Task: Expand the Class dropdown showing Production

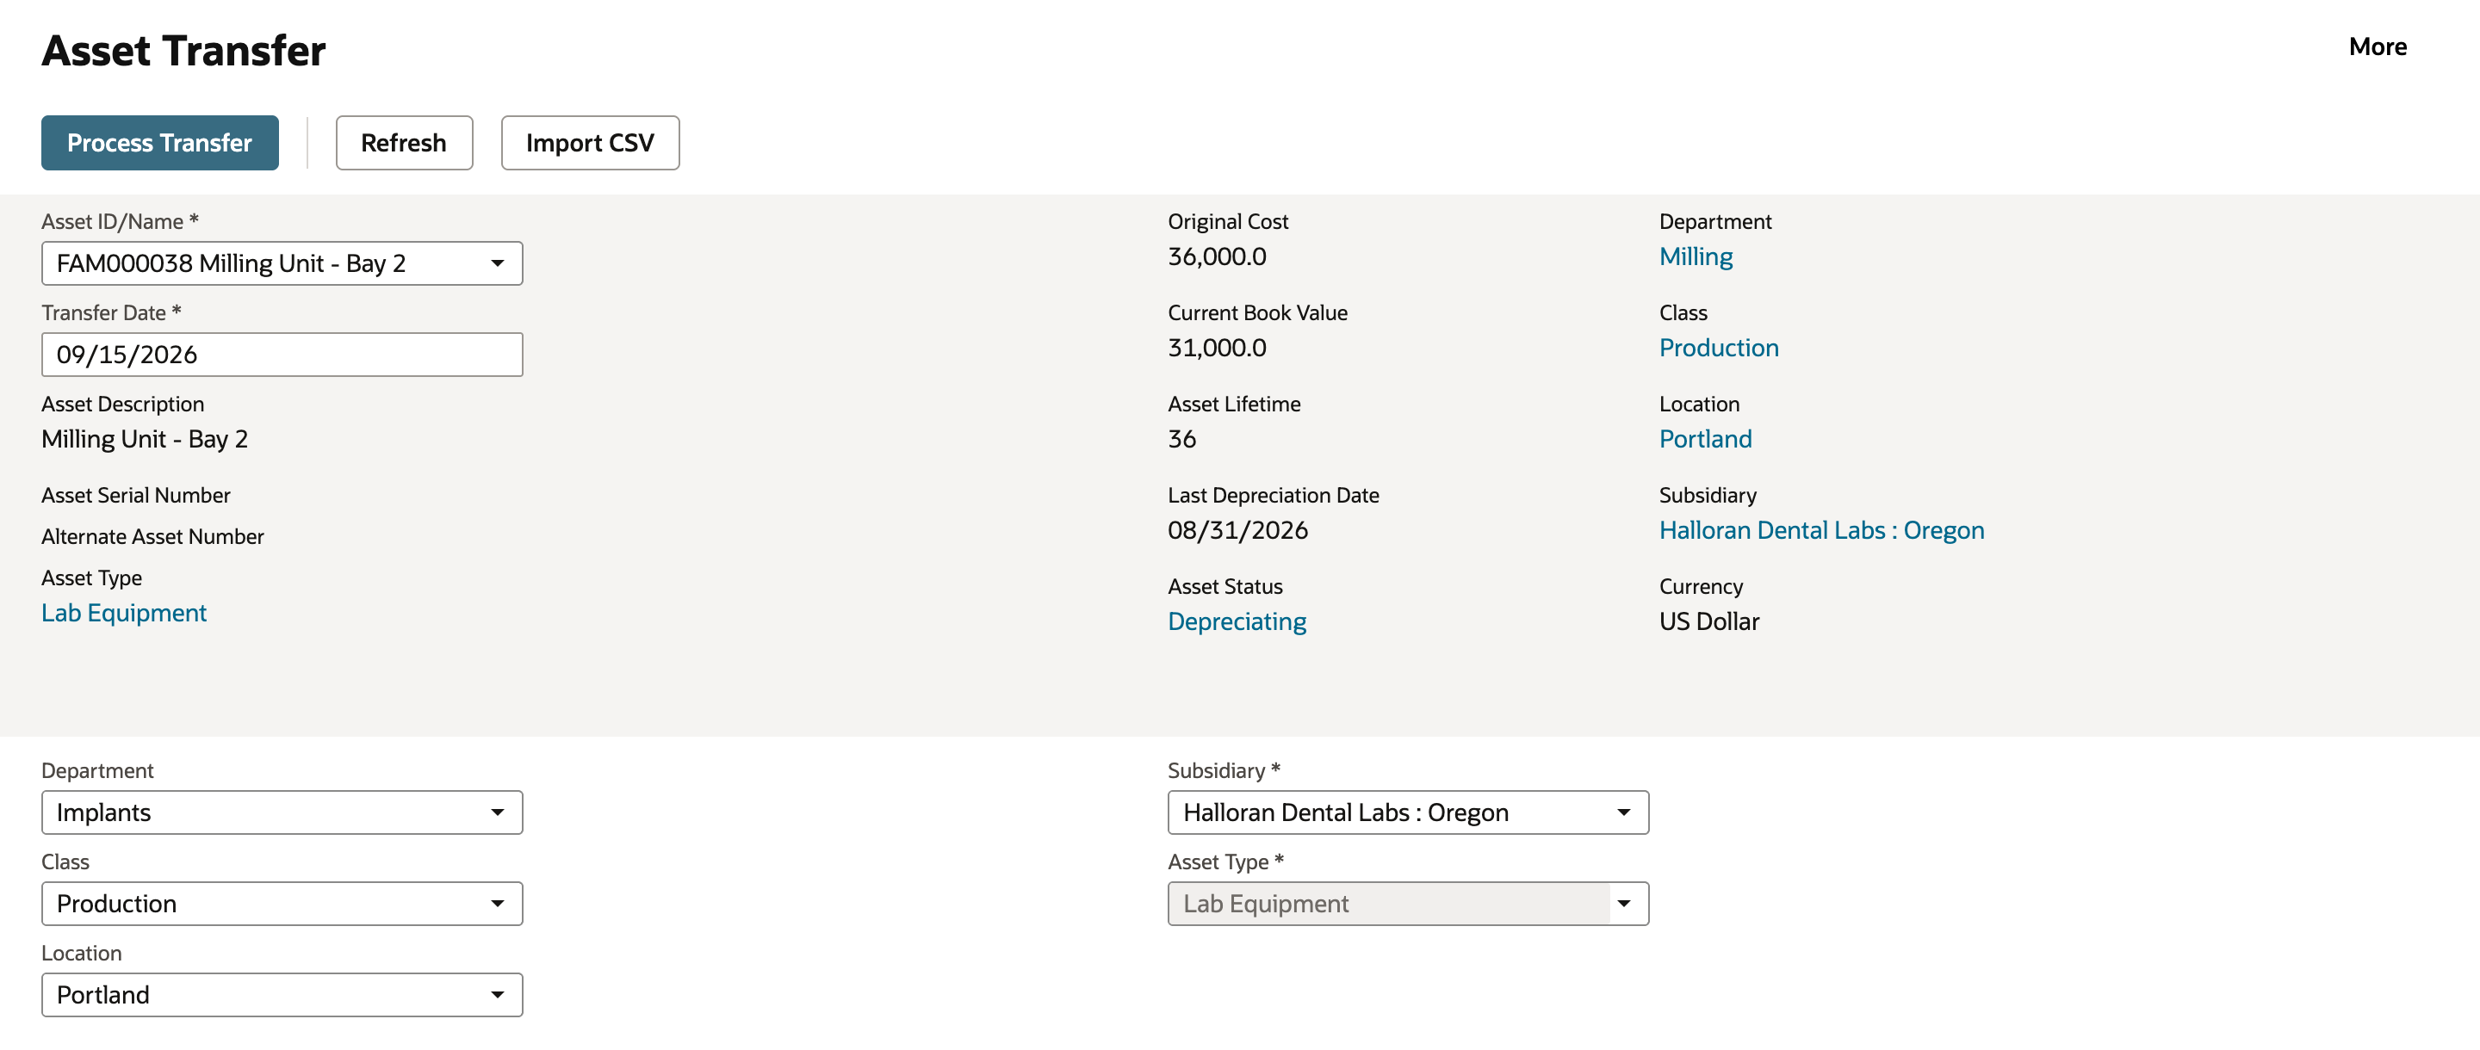Action: pos(282,904)
